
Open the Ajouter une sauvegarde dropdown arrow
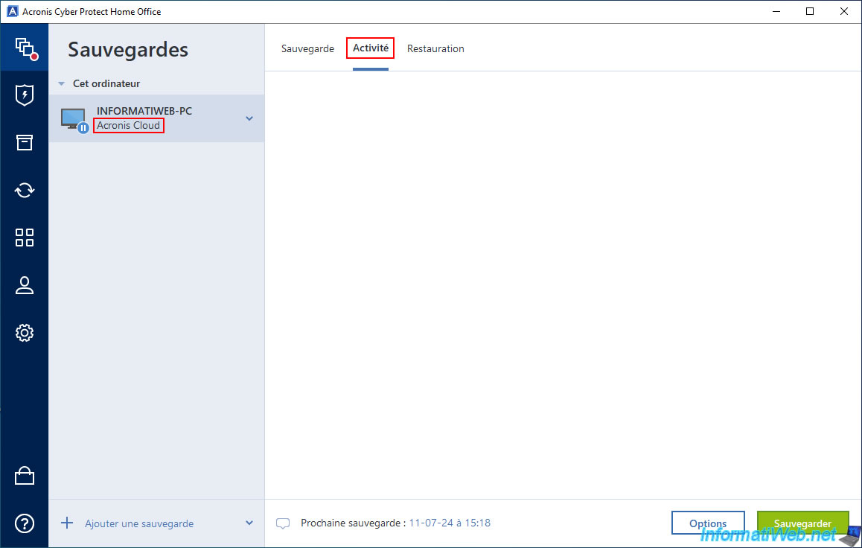tap(249, 523)
